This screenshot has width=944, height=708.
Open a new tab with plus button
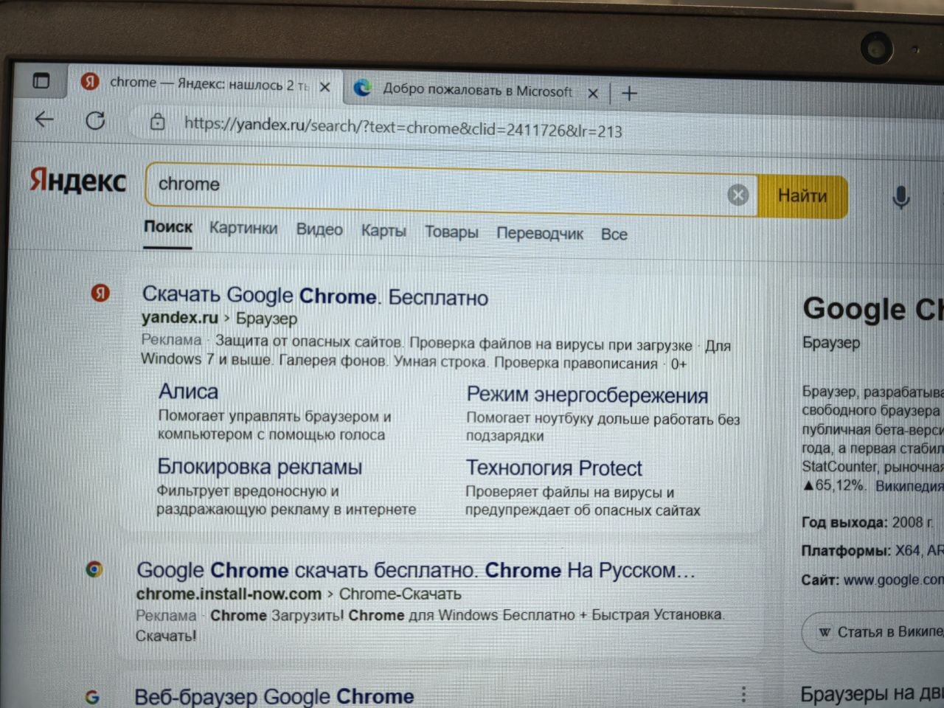[629, 94]
